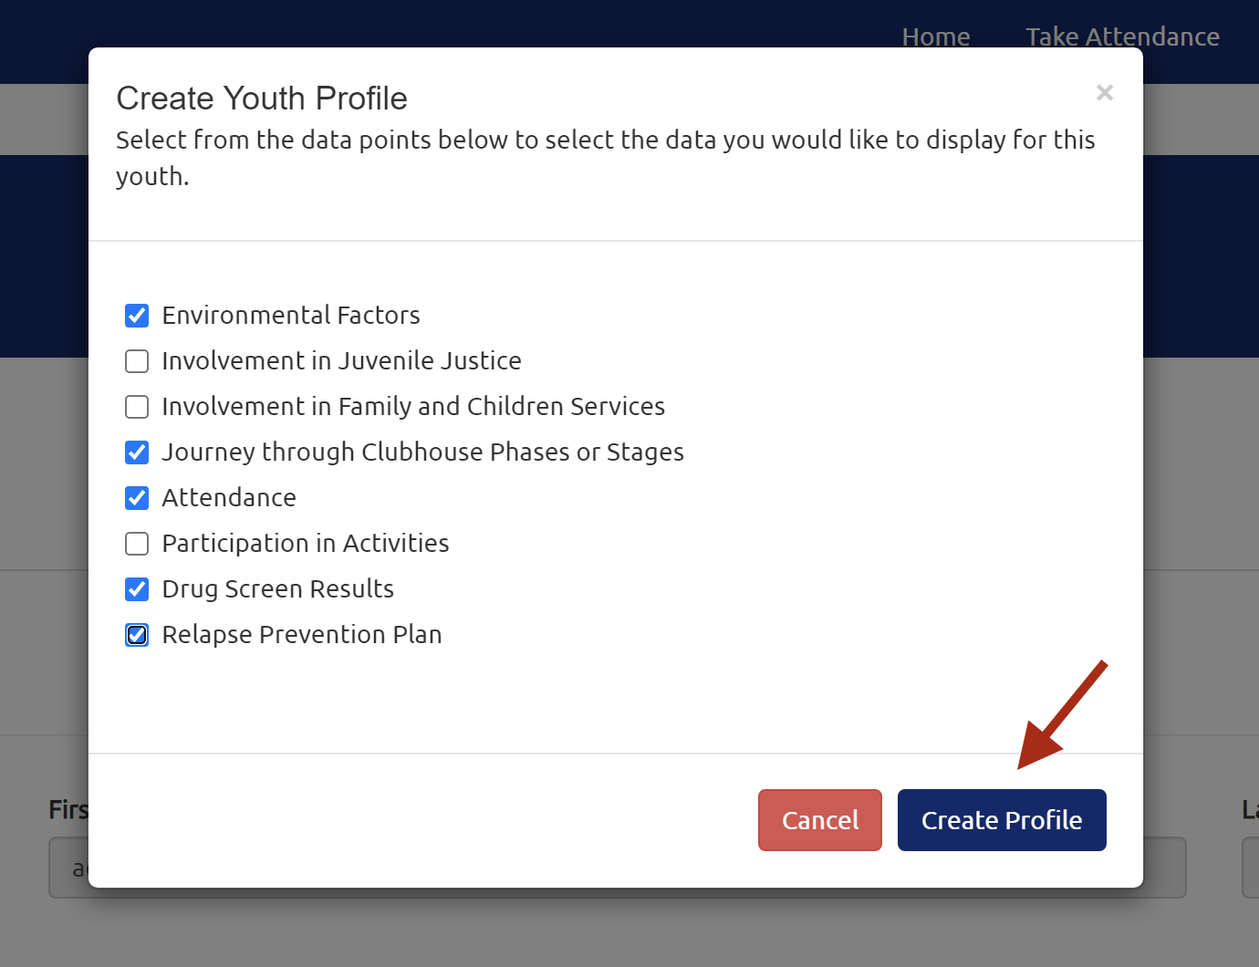Click the first name input field behind the dialog
The height and width of the screenshot is (967, 1259).
(68, 868)
